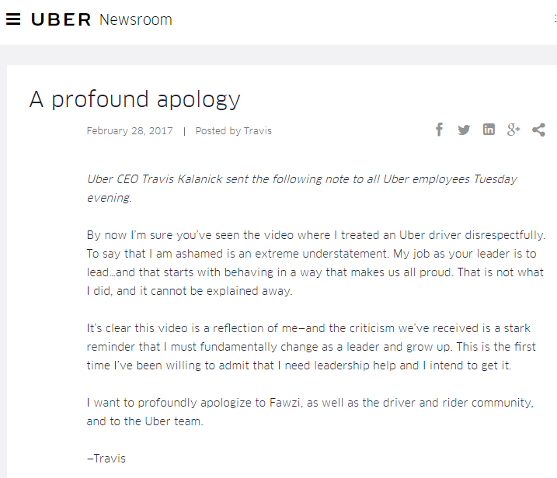Click the paragraph starting "It's clear this video"
557x478 pixels.
pyautogui.click(x=311, y=347)
